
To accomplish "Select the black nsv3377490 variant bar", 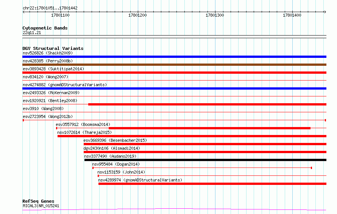I will point(206,160).
